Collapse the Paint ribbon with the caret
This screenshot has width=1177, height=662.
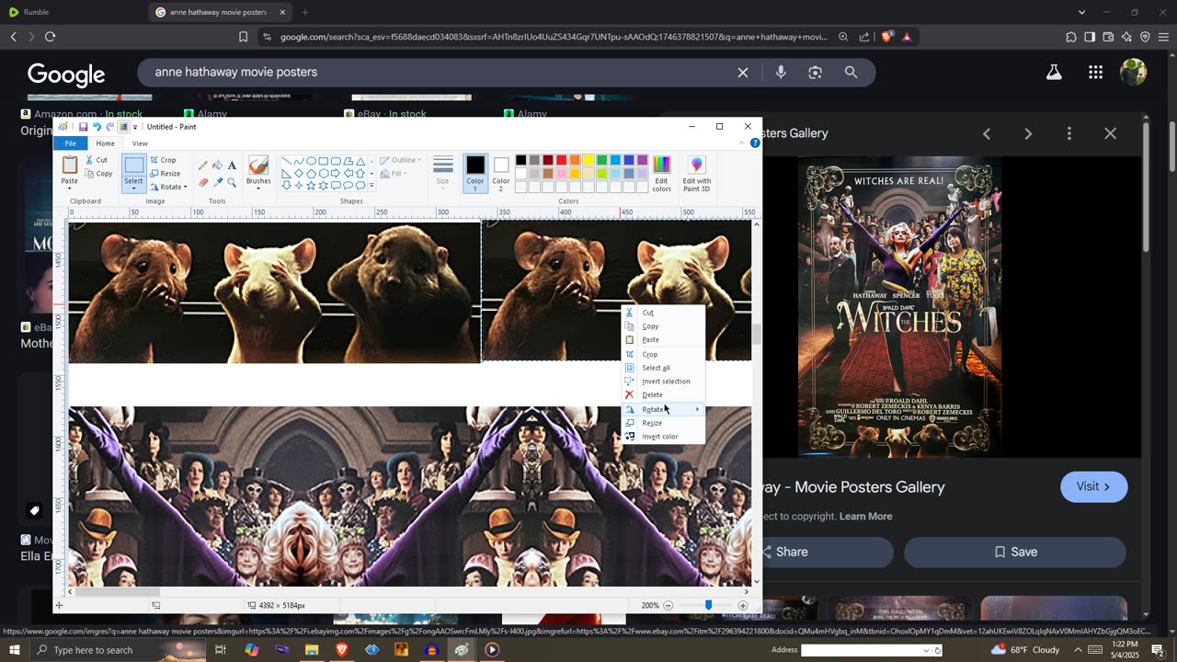pos(741,143)
